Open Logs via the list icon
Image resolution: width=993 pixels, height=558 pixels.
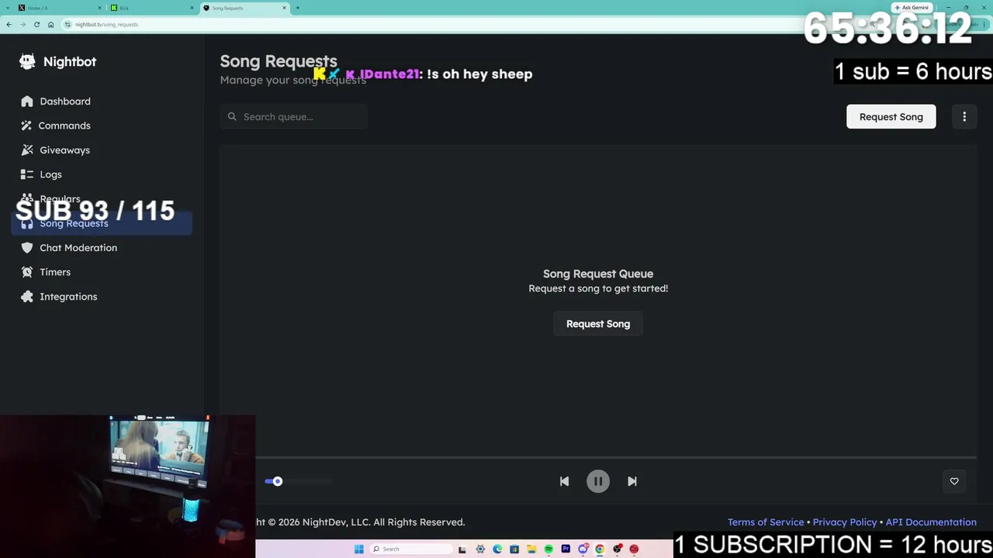pos(27,174)
